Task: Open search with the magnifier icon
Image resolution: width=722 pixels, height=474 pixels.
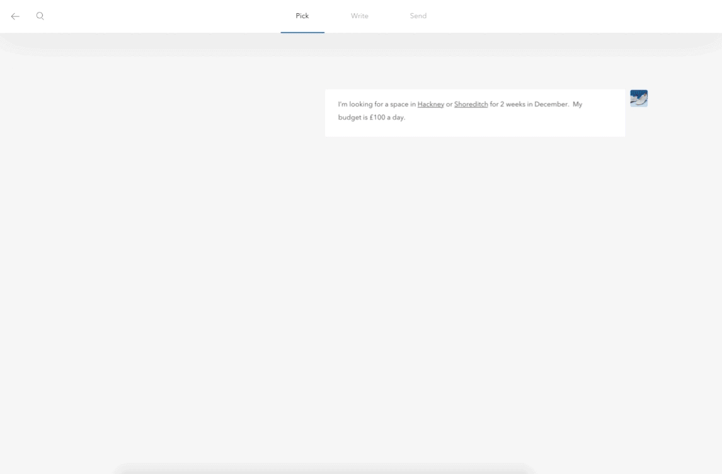Action: (40, 16)
